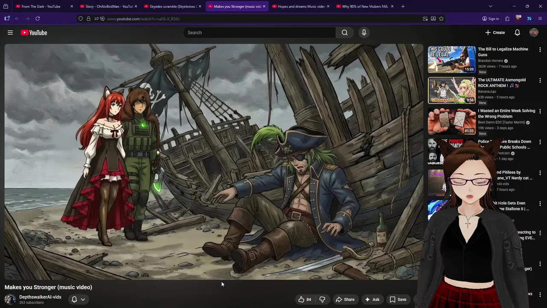Show tracking protection shield info
547x308 pixels.
(x=80, y=19)
